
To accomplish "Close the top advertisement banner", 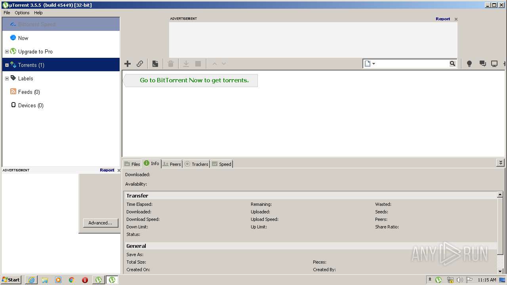I will (456, 19).
